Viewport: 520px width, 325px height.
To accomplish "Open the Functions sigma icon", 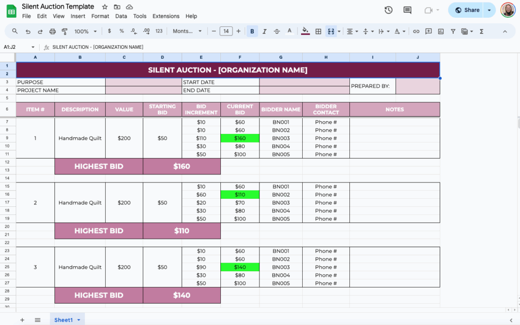I will 481,31.
